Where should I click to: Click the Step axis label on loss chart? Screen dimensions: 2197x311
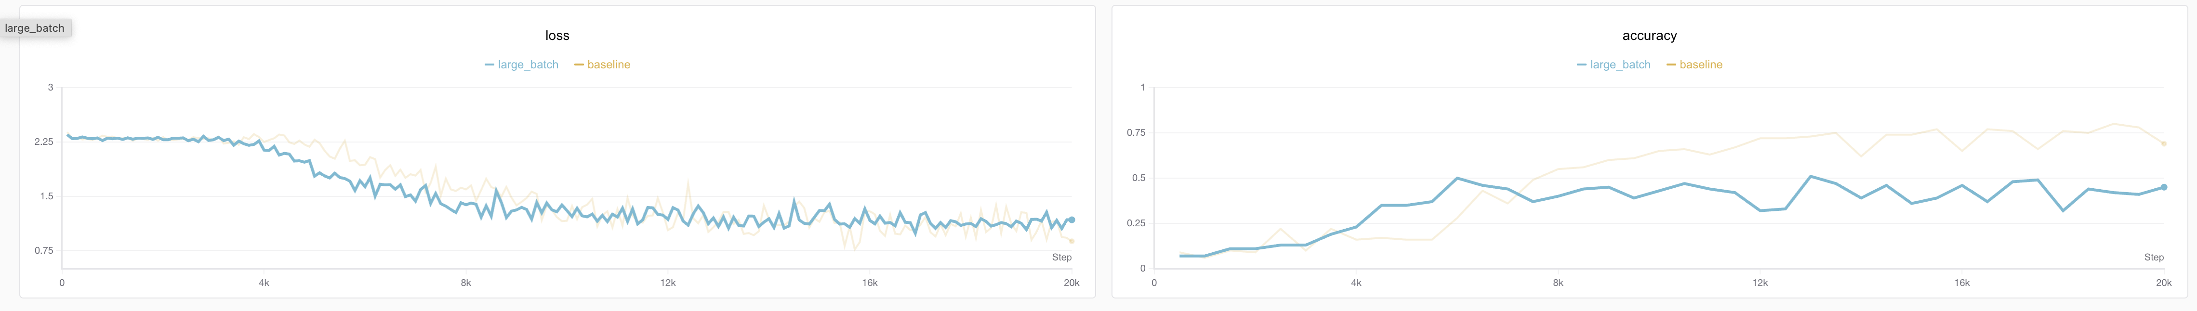(1061, 257)
